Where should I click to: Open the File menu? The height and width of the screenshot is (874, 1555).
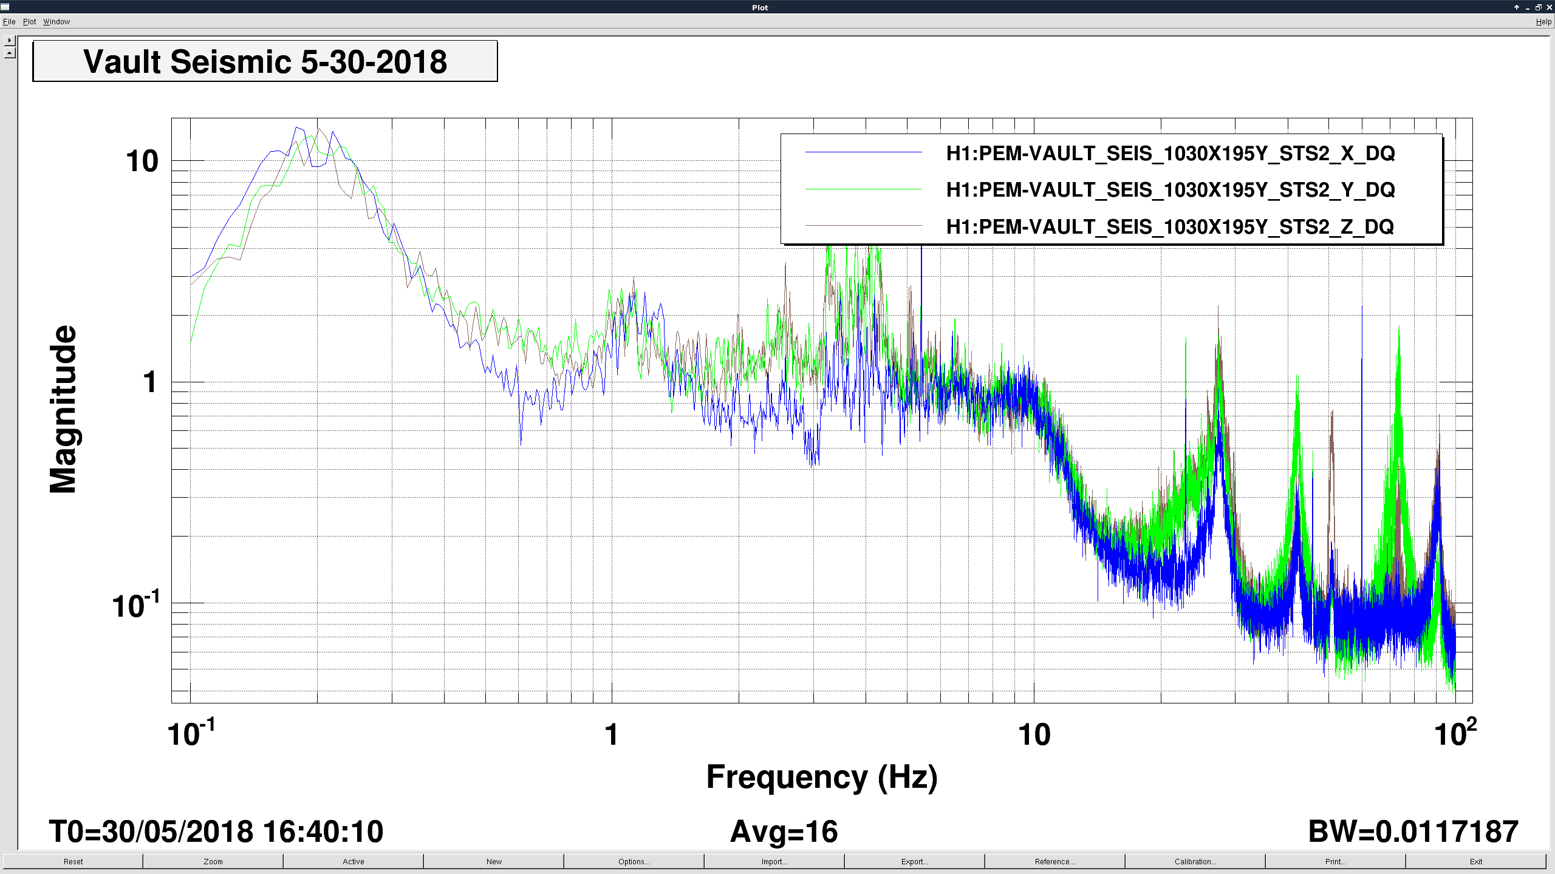coord(9,22)
